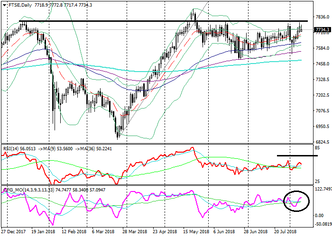Click the 6 Jun 2018 date label
The height and width of the screenshot is (237, 332).
point(224,232)
